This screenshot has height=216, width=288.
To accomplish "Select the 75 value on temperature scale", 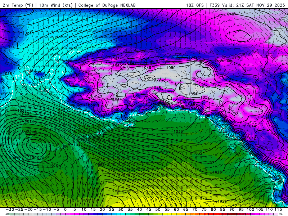I will [x=204, y=210].
